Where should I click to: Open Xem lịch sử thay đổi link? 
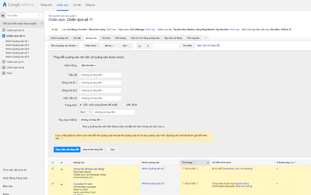[208, 46]
